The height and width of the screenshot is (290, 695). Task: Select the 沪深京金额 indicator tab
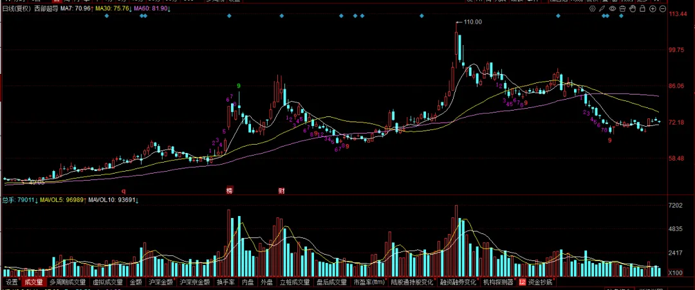point(194,282)
